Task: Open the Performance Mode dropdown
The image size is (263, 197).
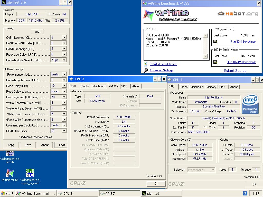Action: point(64,74)
